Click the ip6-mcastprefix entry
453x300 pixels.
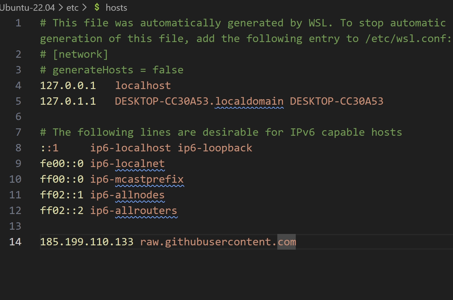(x=137, y=179)
